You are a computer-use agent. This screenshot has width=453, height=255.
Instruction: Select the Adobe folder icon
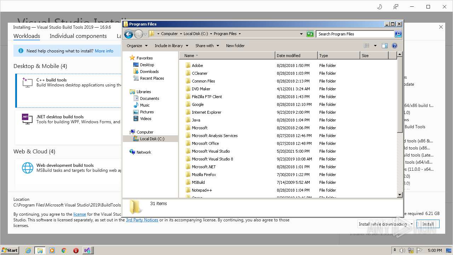188,66
